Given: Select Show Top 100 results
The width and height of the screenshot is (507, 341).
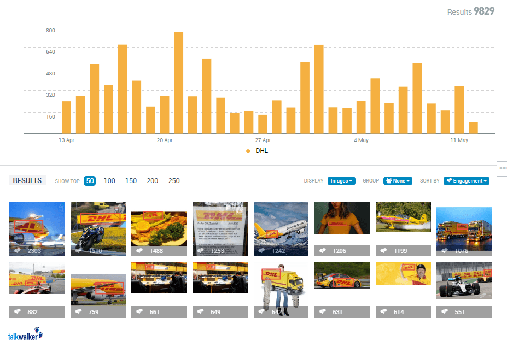Looking at the screenshot, I should click(x=109, y=180).
